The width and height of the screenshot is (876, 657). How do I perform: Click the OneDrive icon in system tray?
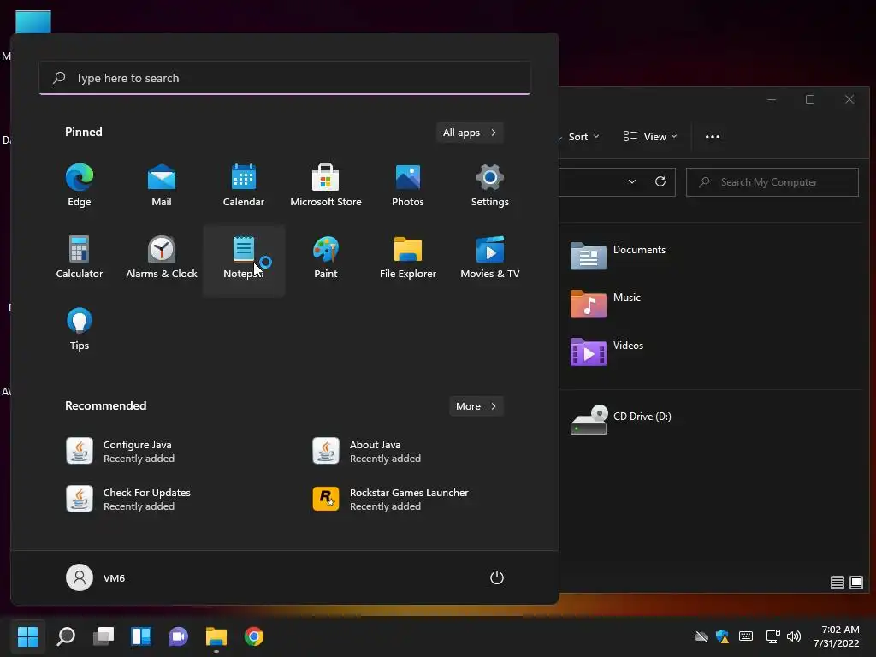(701, 636)
